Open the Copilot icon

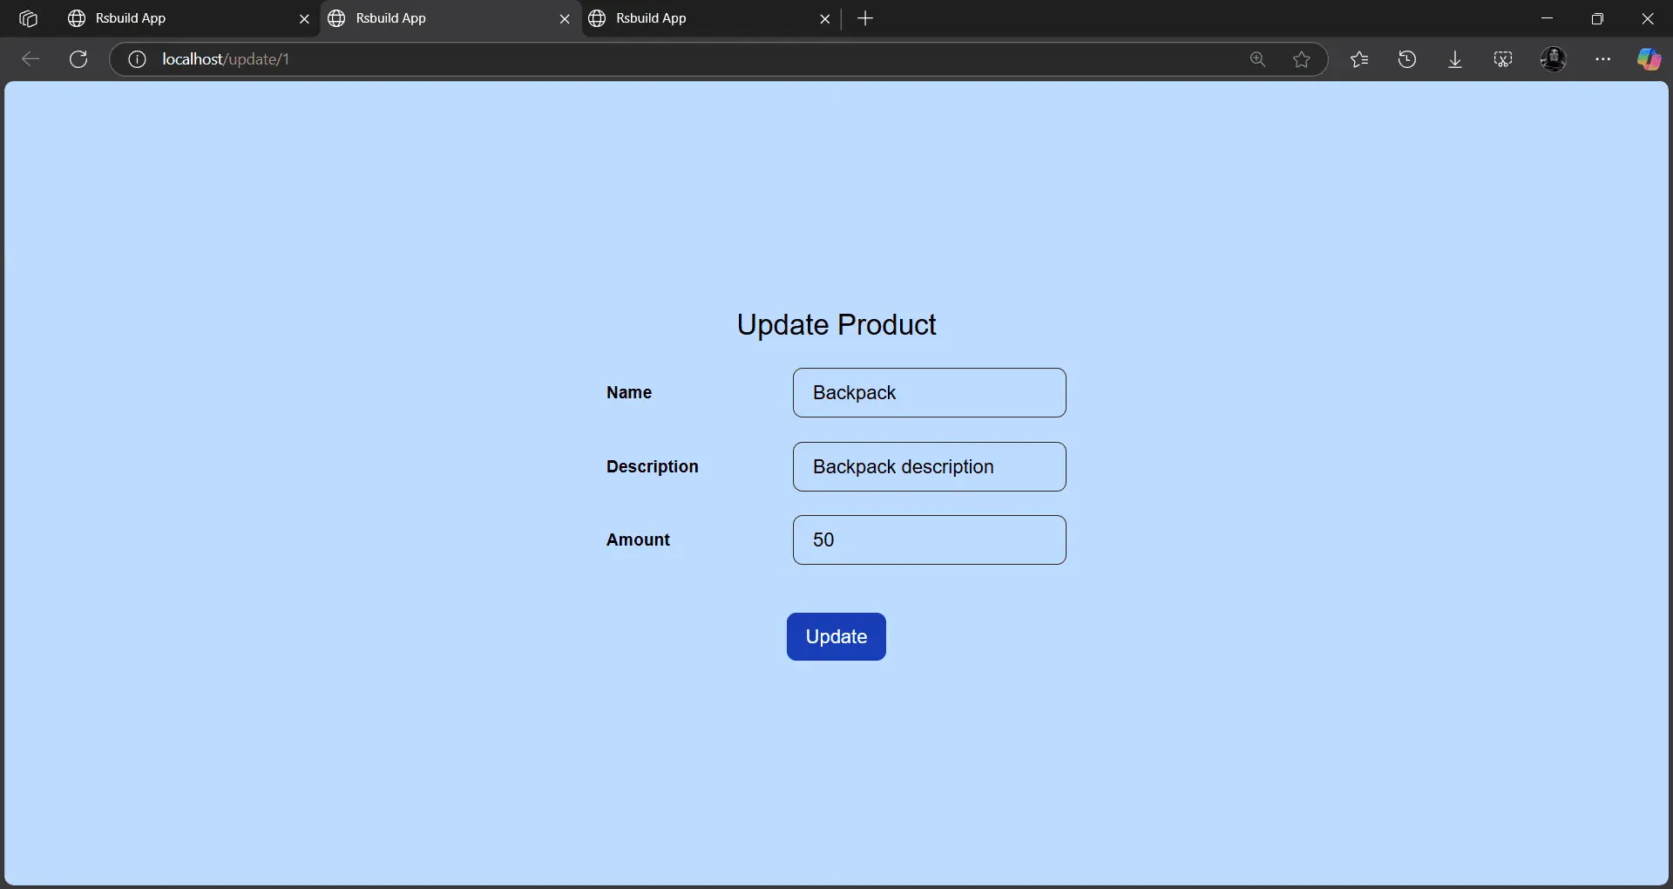coord(1649,59)
